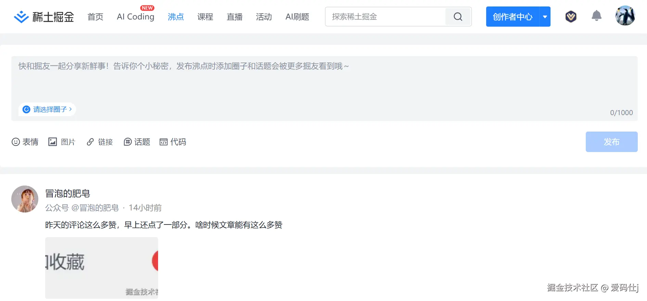Insert an emoji with 表情
647x301 pixels.
coord(25,142)
